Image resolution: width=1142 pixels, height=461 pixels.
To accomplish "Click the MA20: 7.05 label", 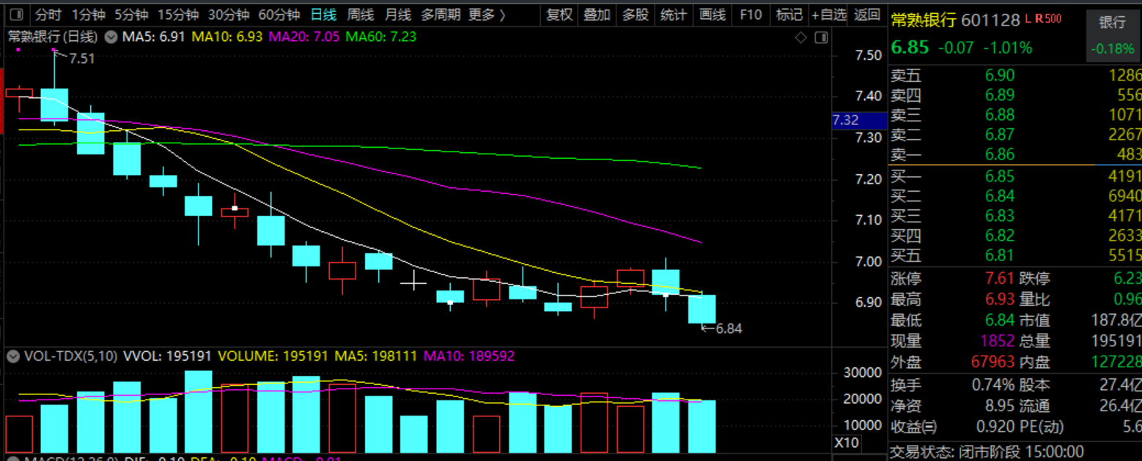I will tap(304, 37).
